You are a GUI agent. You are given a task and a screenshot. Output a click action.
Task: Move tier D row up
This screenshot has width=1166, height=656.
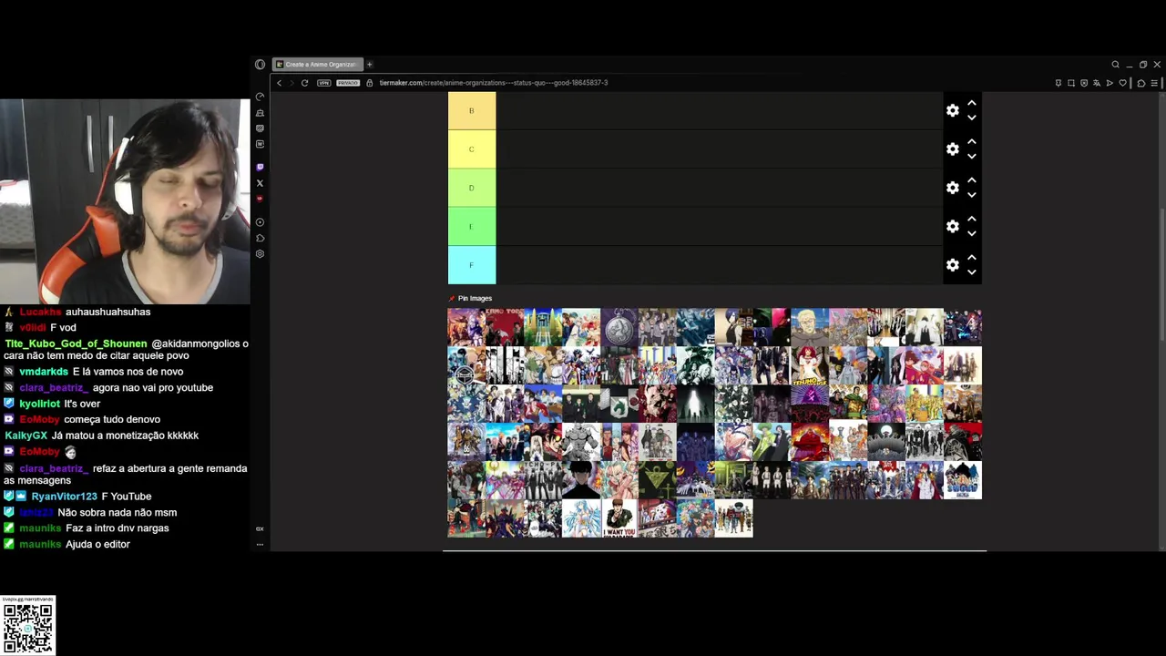coord(972,180)
